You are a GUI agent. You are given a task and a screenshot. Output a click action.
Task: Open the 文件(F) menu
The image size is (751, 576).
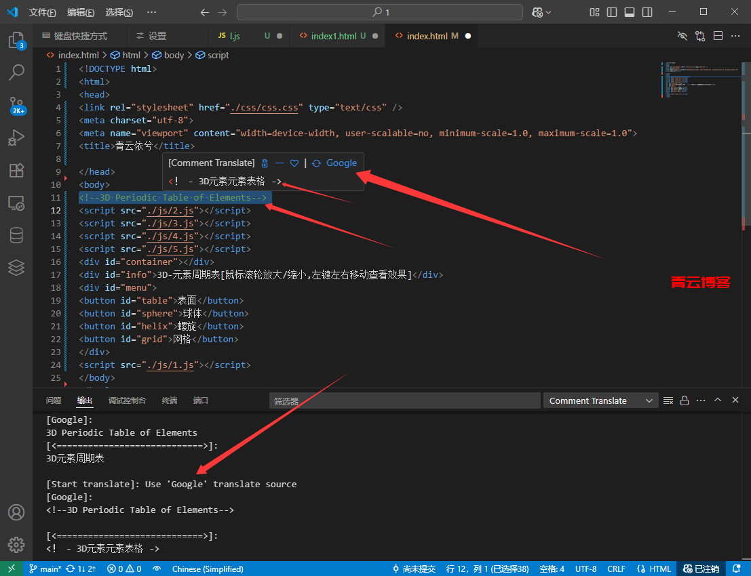click(x=42, y=12)
